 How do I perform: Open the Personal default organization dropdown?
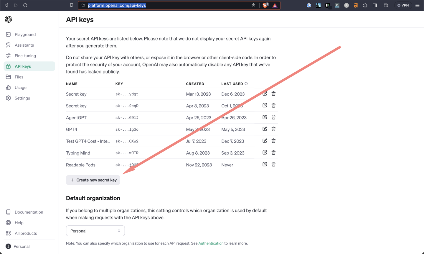coord(95,231)
